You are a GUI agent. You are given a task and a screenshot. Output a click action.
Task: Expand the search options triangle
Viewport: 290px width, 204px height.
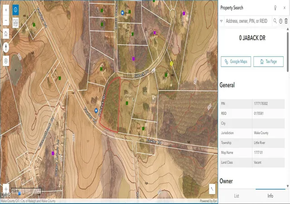click(222, 21)
